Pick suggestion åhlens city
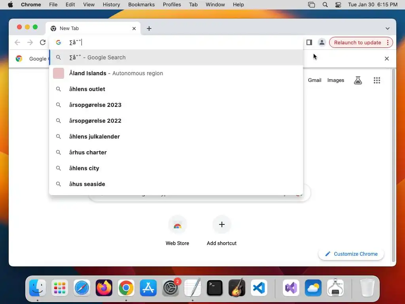Viewport: 405px width, 304px height. [176, 168]
